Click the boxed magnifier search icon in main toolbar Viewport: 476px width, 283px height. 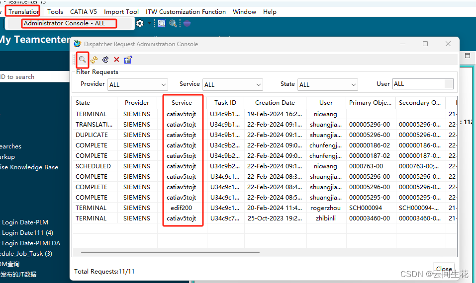pos(162,23)
